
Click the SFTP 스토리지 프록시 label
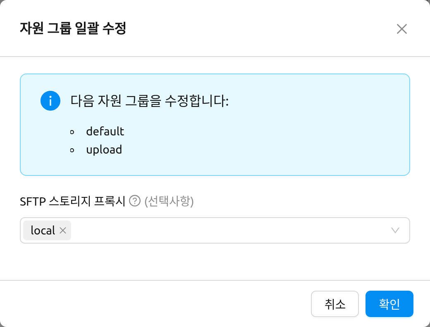tap(72, 201)
